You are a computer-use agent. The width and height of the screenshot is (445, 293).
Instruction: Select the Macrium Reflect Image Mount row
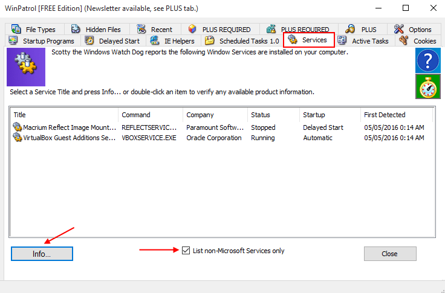[221, 127]
